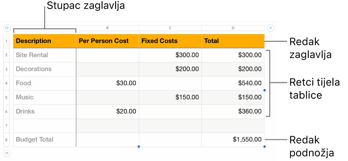348x161 pixels.
Task: Click the blue selection handle on bottom edge
Action: [x=139, y=146]
